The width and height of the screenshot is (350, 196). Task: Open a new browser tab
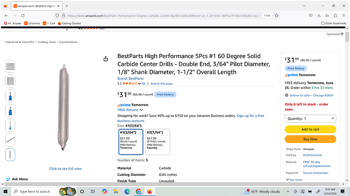(67, 6)
